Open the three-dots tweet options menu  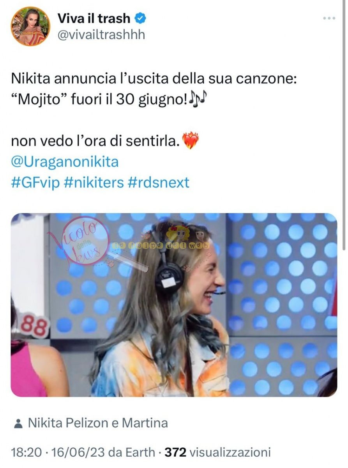coord(330,18)
